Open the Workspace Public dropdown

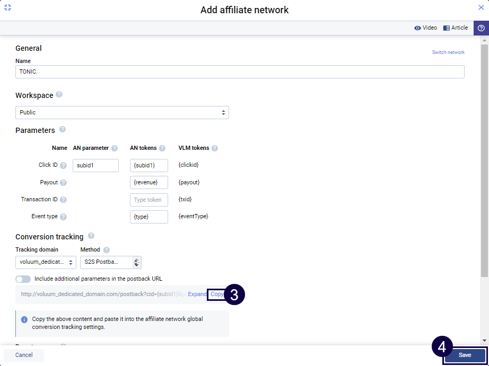[122, 113]
